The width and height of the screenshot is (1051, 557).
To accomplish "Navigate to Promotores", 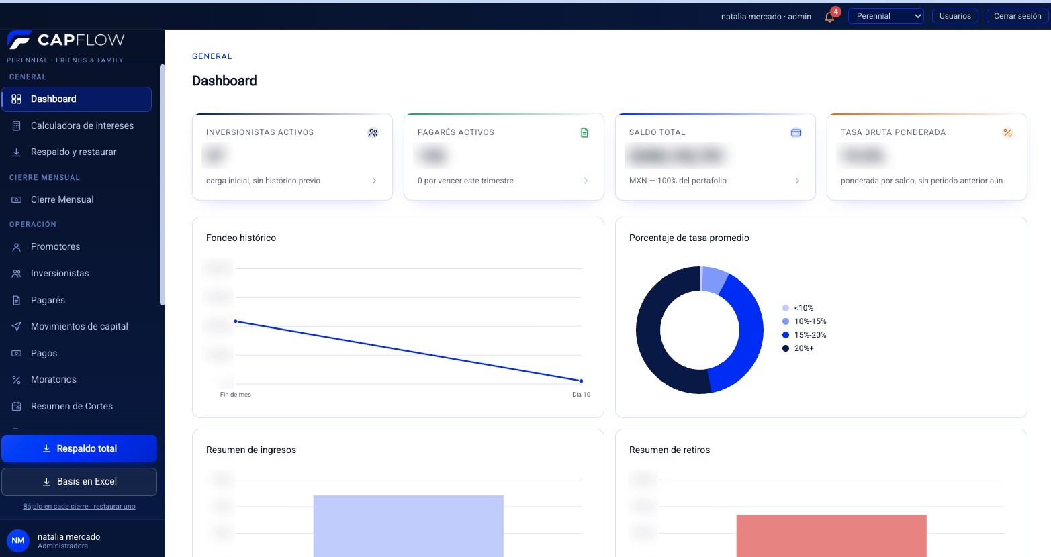I will click(x=77, y=247).
